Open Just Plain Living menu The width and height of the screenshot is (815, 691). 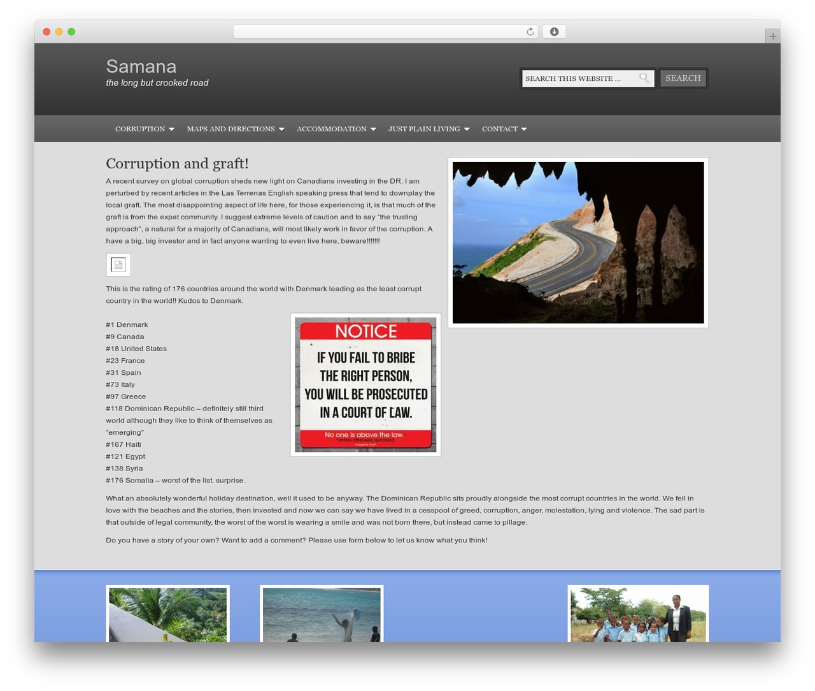pos(424,129)
